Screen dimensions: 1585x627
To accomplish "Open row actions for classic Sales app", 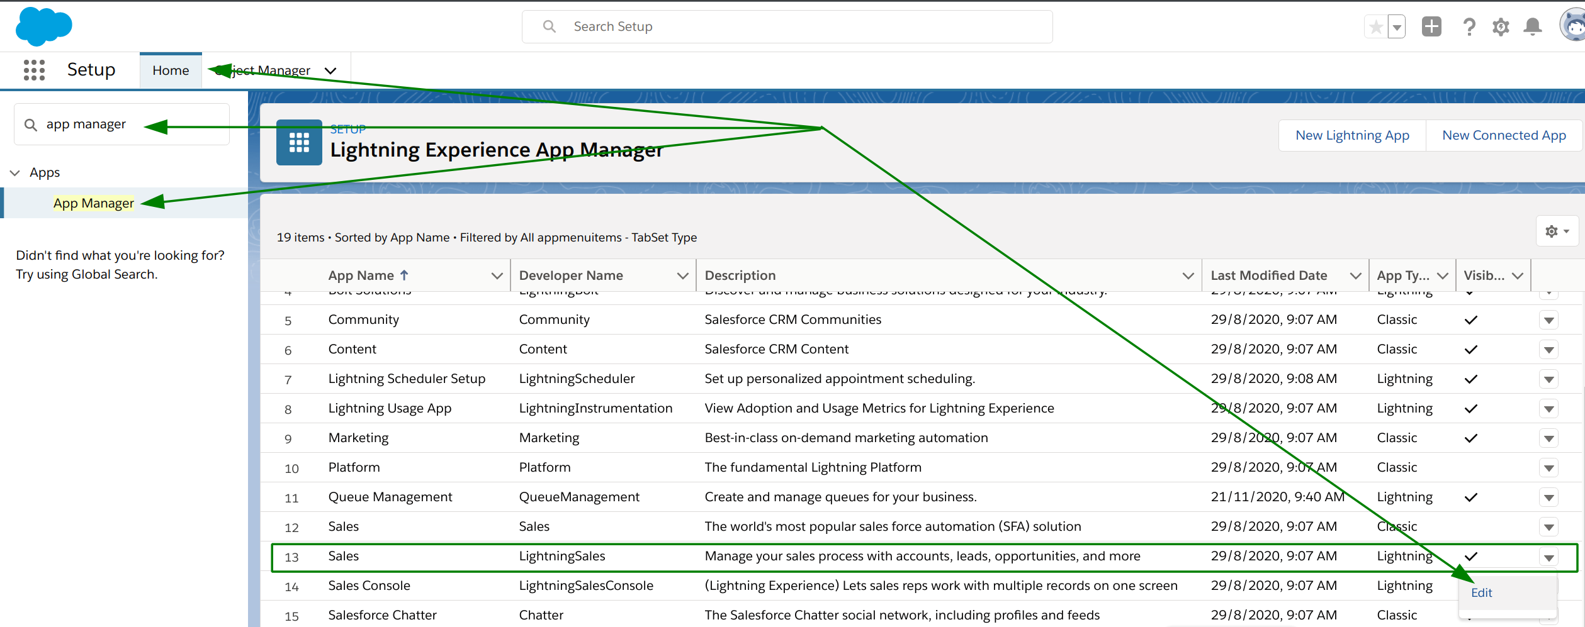I will pyautogui.click(x=1548, y=527).
